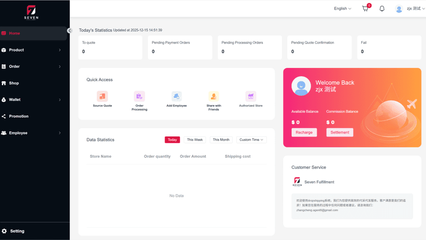Click the Welcome Back profile avatar
The height and width of the screenshot is (240, 426).
pos(301,86)
